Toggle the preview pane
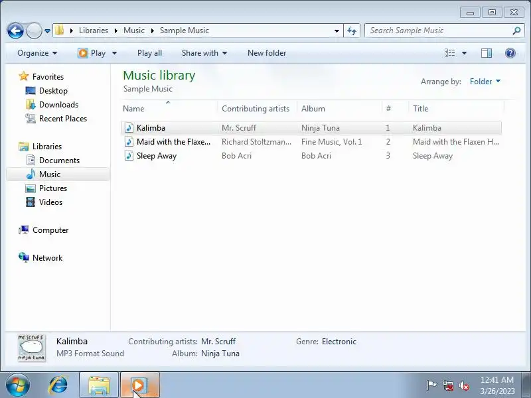The image size is (531, 398). pos(487,53)
